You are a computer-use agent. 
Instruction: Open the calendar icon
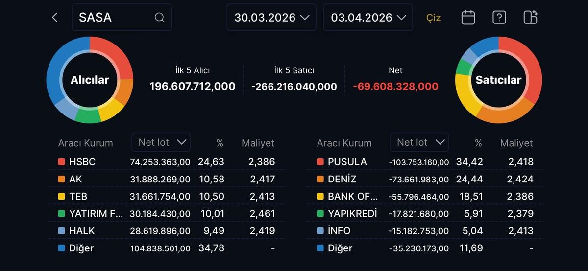click(468, 18)
